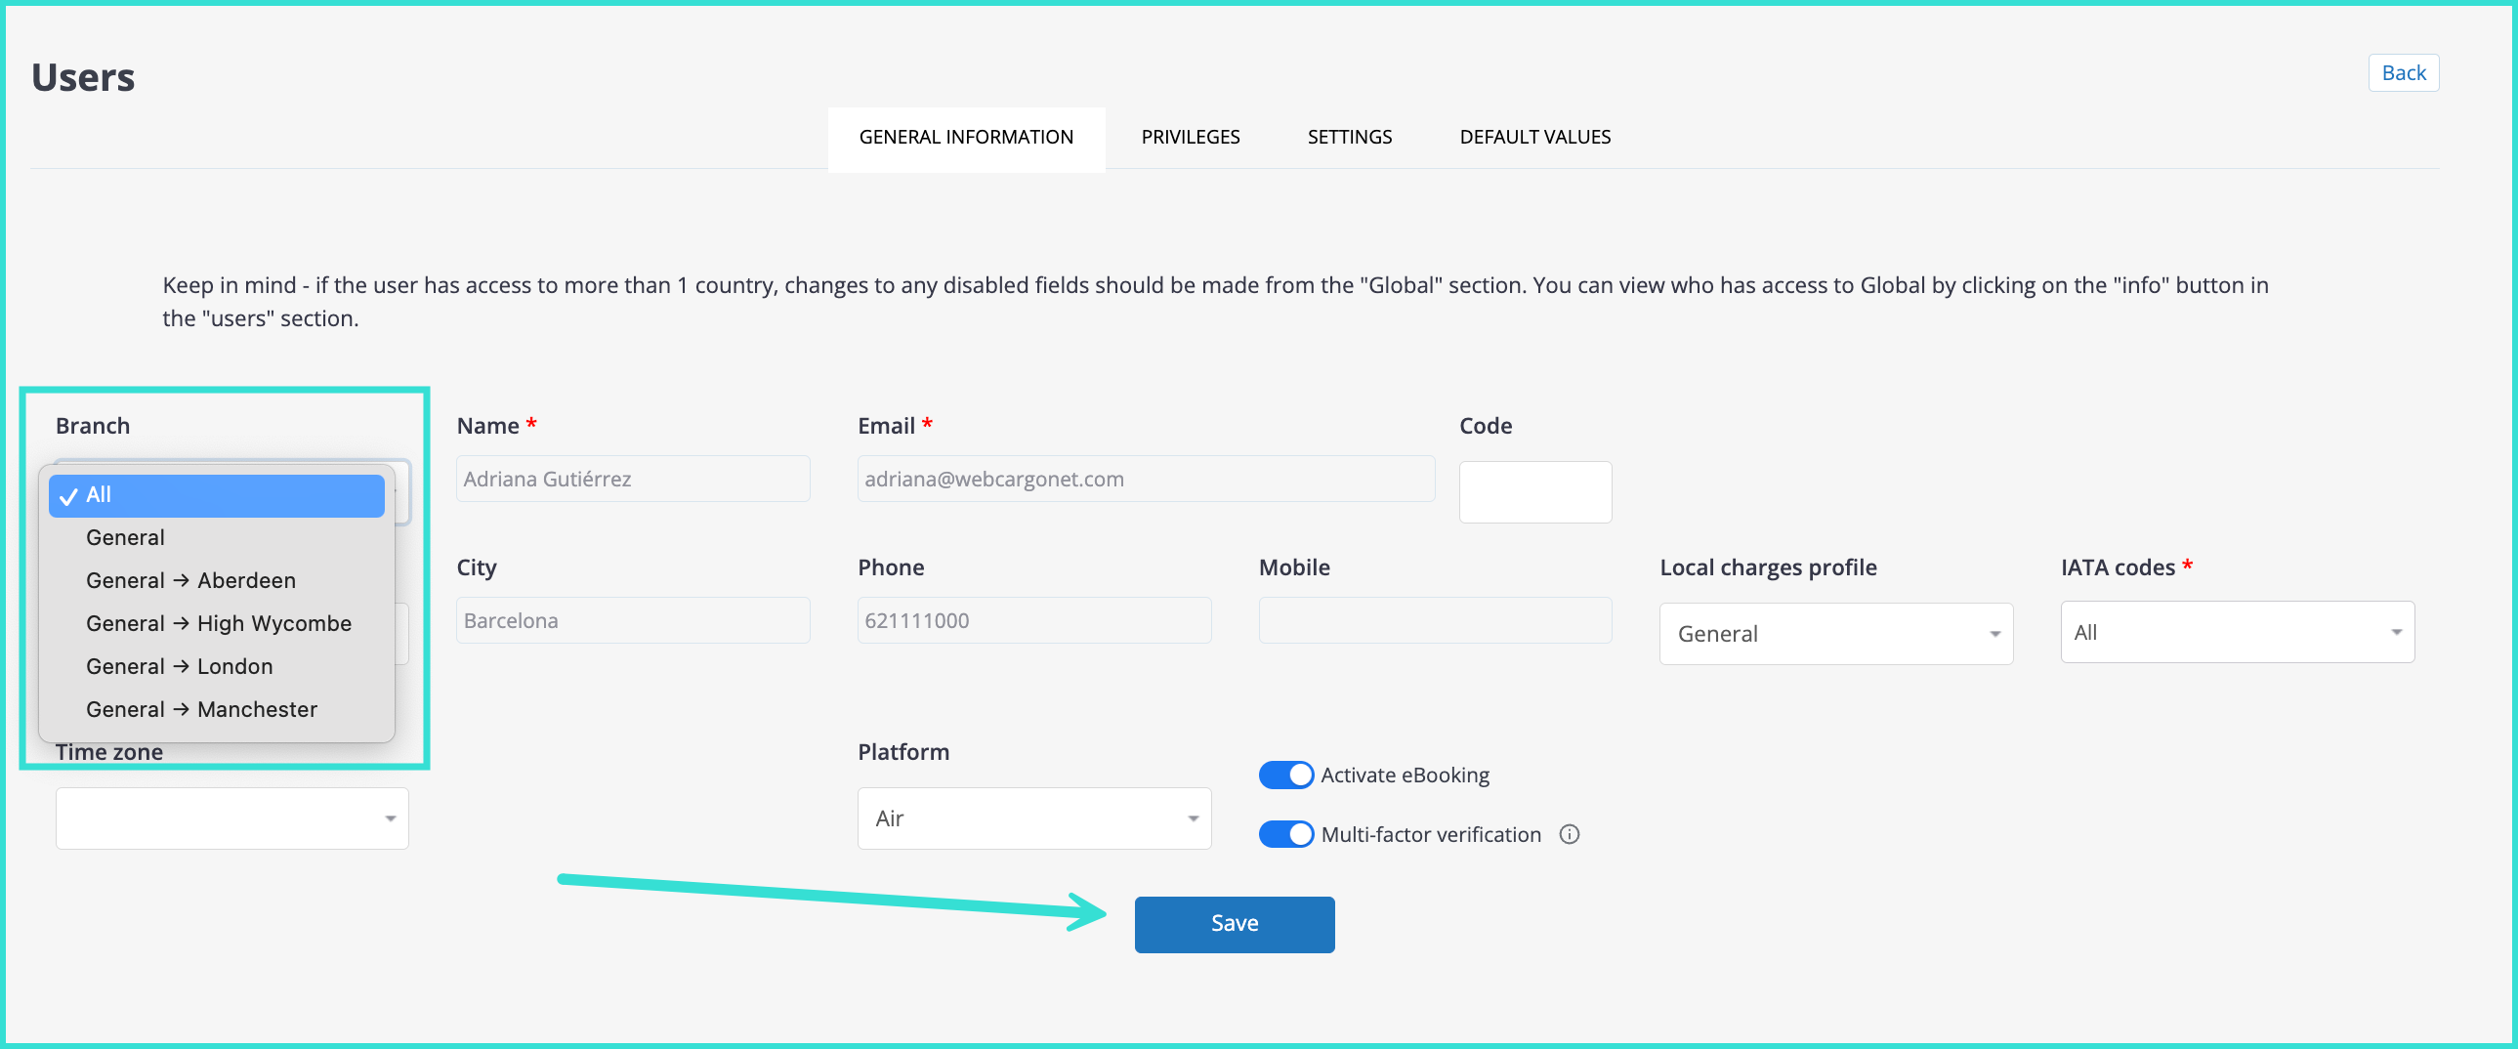Select the General Information tab
This screenshot has width=2518, height=1049.
(x=965, y=137)
